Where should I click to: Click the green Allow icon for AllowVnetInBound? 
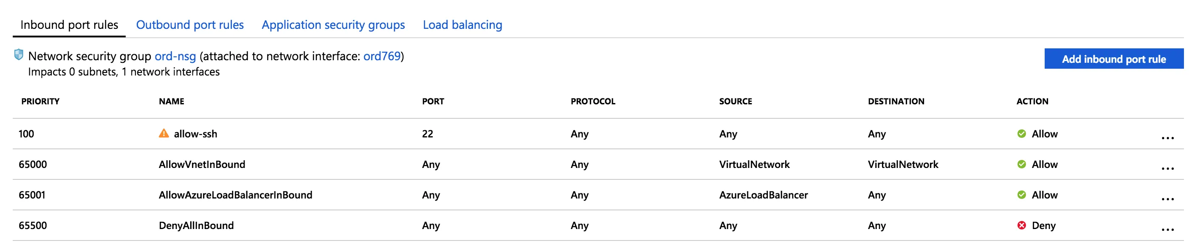pyautogui.click(x=1021, y=165)
